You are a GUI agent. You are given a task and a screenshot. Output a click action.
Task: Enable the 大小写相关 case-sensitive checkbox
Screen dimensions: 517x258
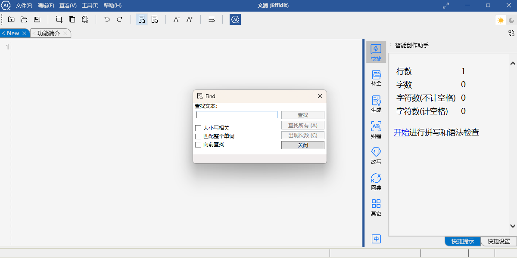(x=198, y=128)
